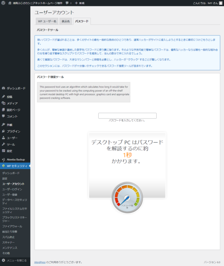The height and width of the screenshot is (266, 224).
Task: Open the その他 submenu item
Action: click(6, 253)
